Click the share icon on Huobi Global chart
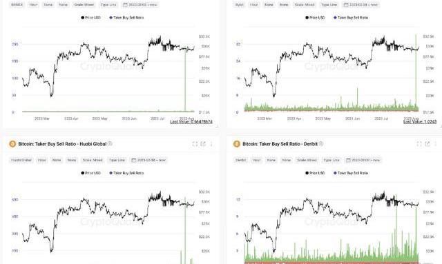The image size is (442, 264). 203,144
